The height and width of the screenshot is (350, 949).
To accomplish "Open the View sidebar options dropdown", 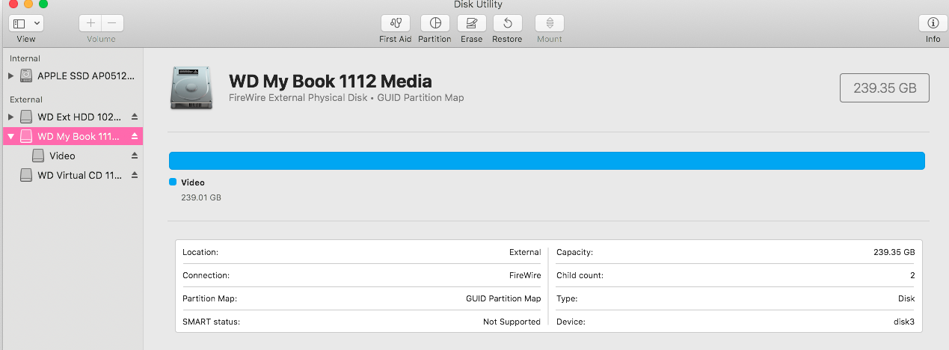I will click(25, 24).
